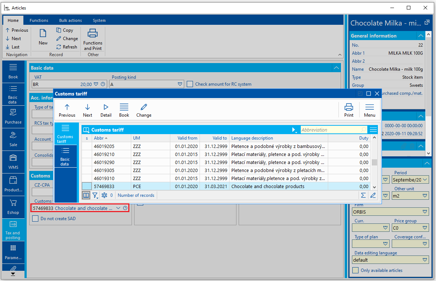
Task: Click Change pencil in Customs tariff toolbar
Action: click(x=144, y=110)
